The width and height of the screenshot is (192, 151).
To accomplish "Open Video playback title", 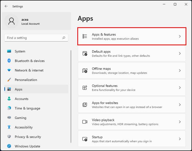I will (x=103, y=120).
